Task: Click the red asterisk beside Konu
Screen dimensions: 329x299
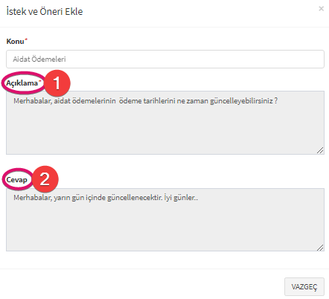Action: (x=26, y=39)
